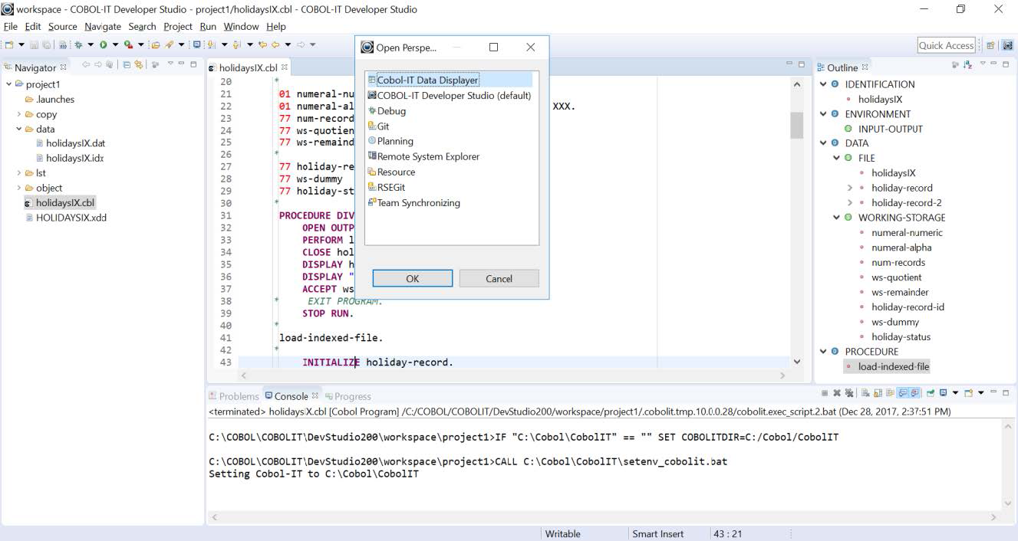Click Remove Launch icon in Console toolbar
This screenshot has width=1018, height=541.
click(837, 393)
